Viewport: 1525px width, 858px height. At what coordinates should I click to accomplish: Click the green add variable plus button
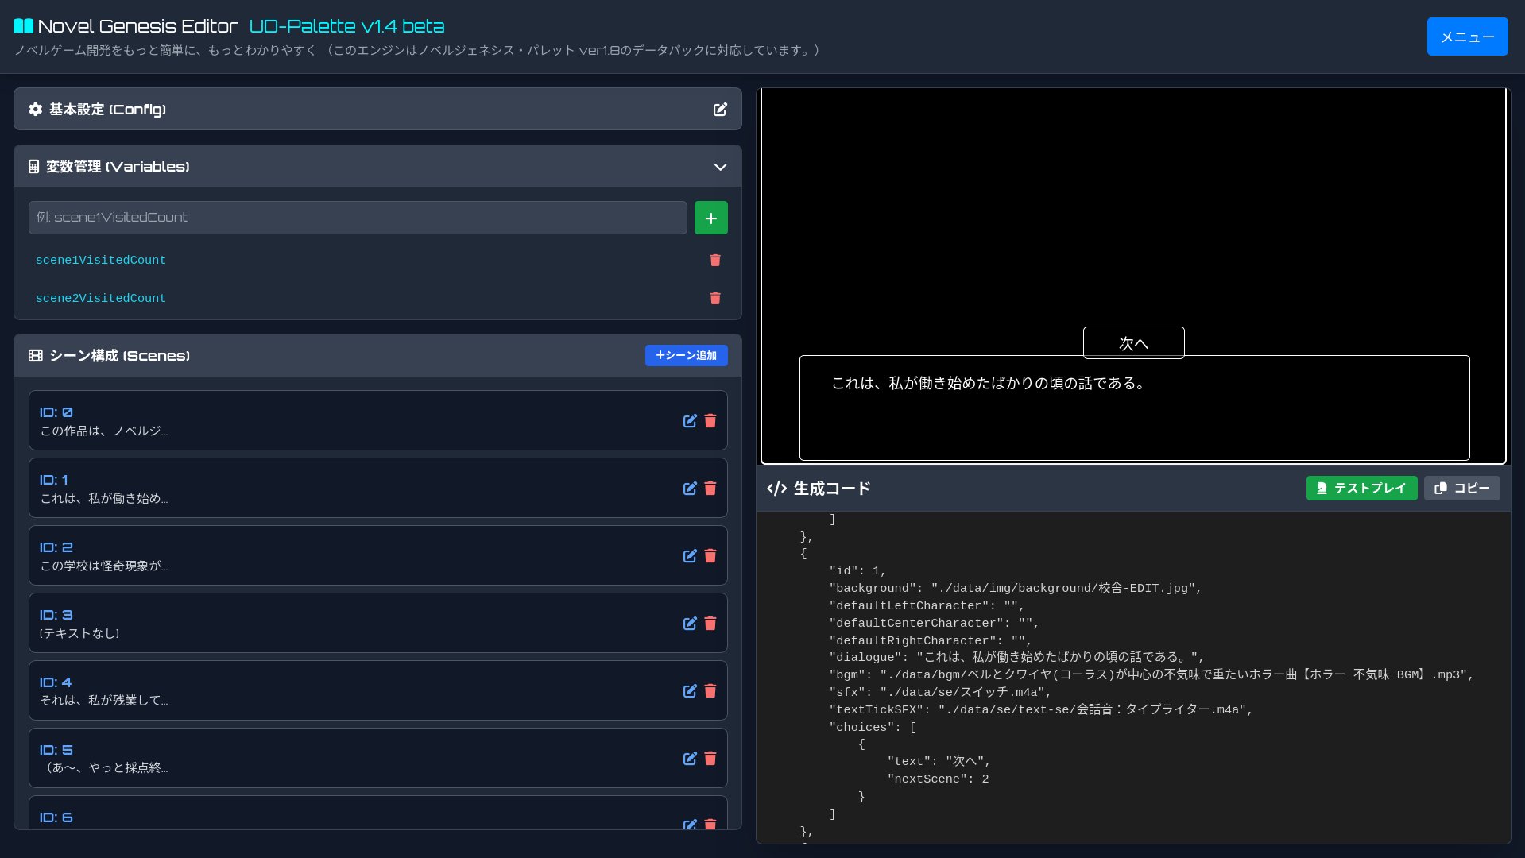(x=710, y=218)
